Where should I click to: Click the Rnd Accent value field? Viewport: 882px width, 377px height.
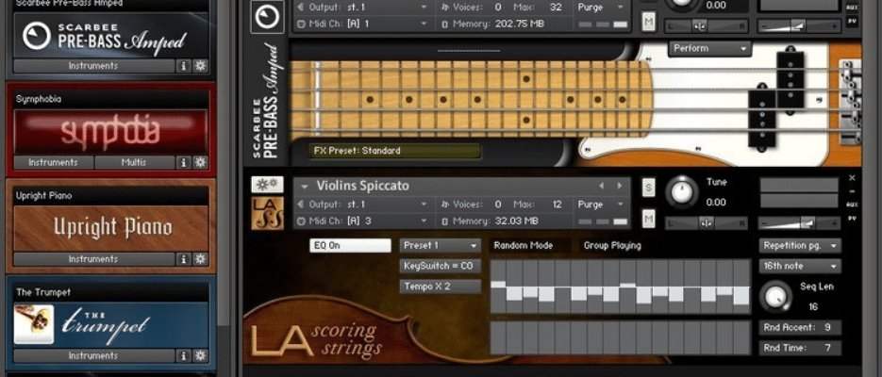799,328
